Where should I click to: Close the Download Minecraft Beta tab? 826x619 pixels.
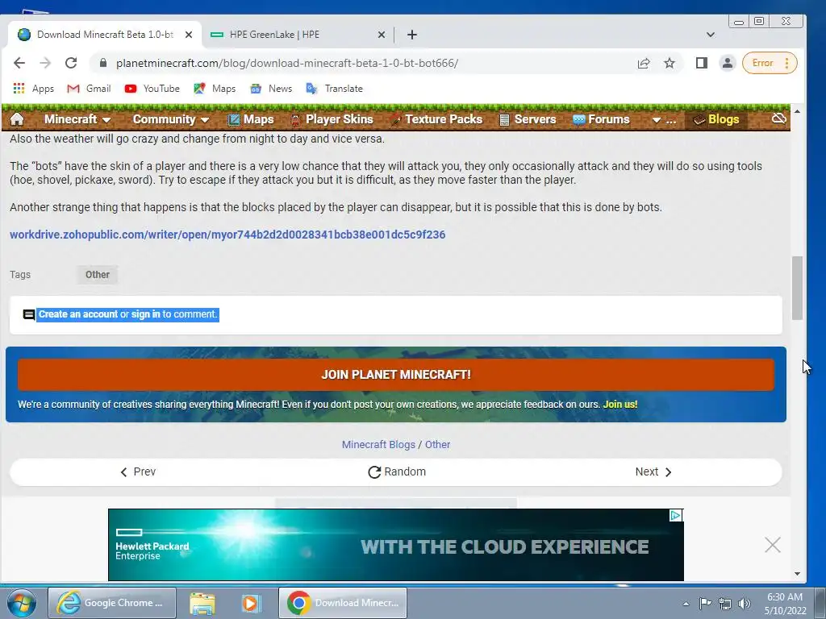[189, 35]
